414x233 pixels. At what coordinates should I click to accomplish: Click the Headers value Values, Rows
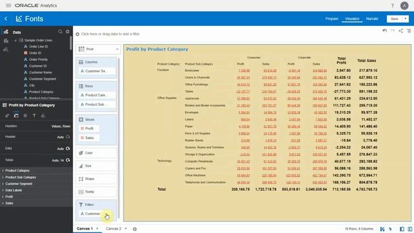61,126
